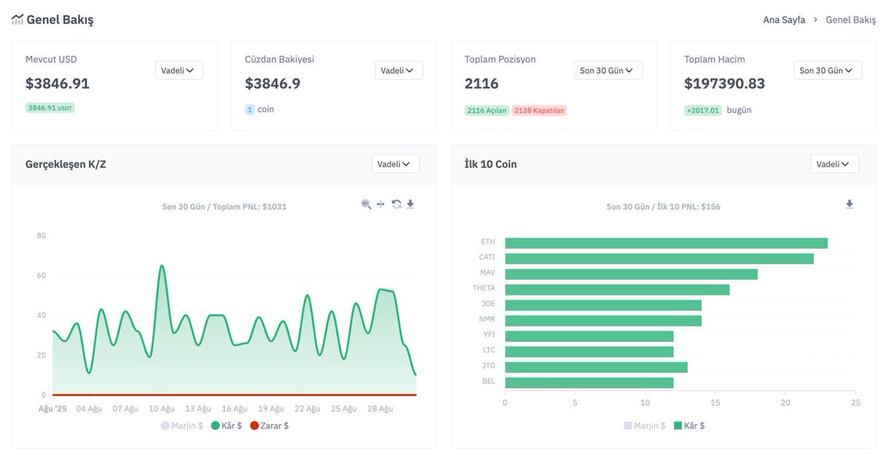Click the $3846.91 Mevcut USD value
The width and height of the screenshot is (887, 459).
click(58, 83)
